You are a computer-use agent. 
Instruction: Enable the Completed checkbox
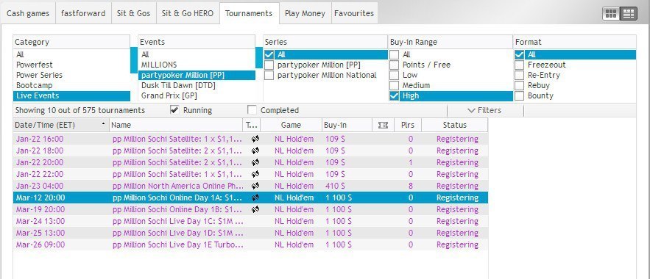click(x=252, y=110)
